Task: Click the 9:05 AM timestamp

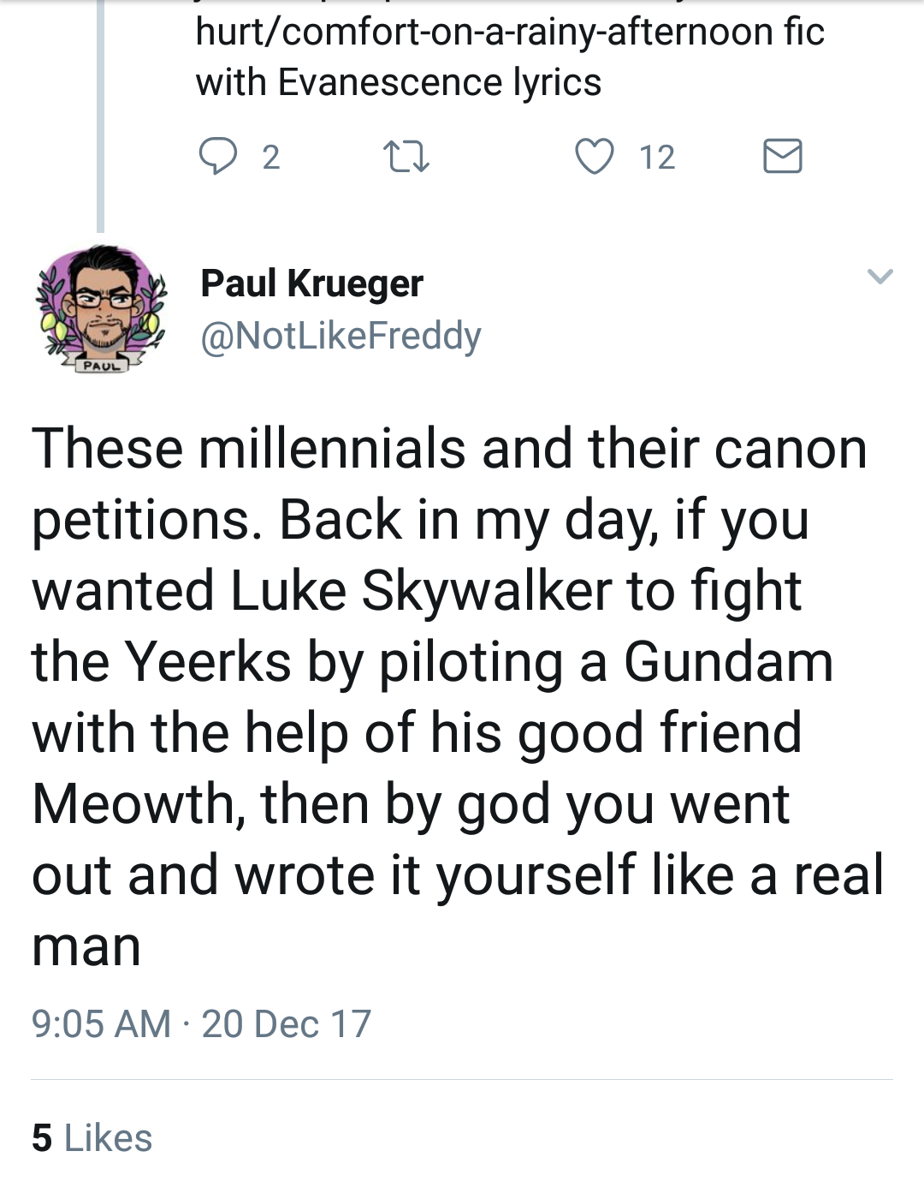Action: [101, 1024]
